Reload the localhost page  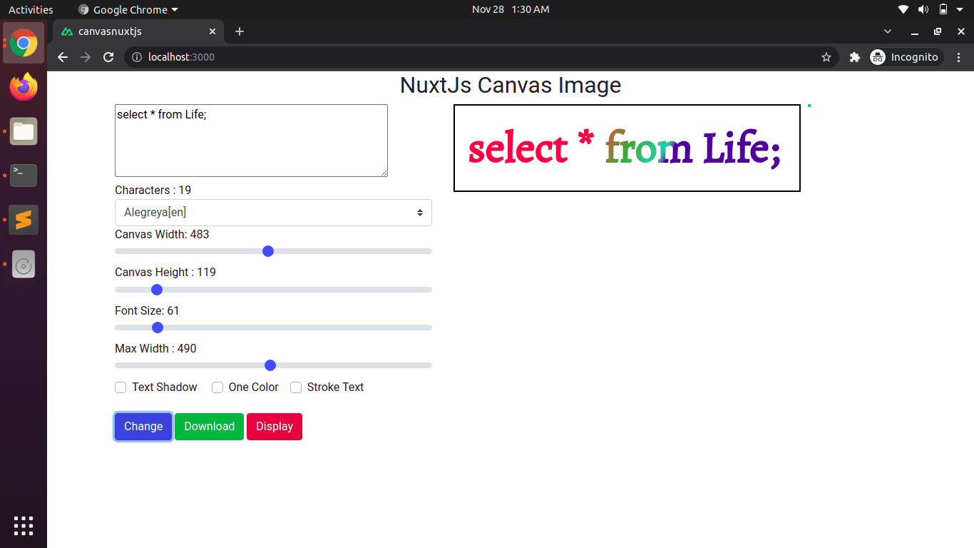(x=108, y=57)
